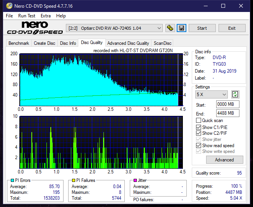The image size is (253, 207).
Task: Click the PI Failures graph area
Action: pos(101,142)
